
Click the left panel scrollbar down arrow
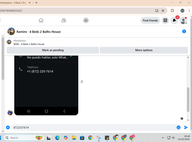pos(3,131)
